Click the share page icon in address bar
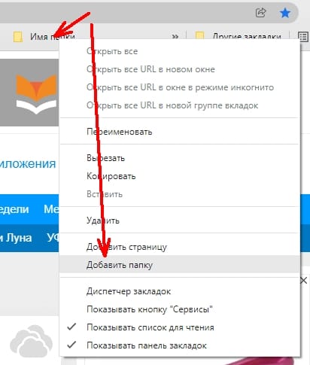 pos(260,13)
